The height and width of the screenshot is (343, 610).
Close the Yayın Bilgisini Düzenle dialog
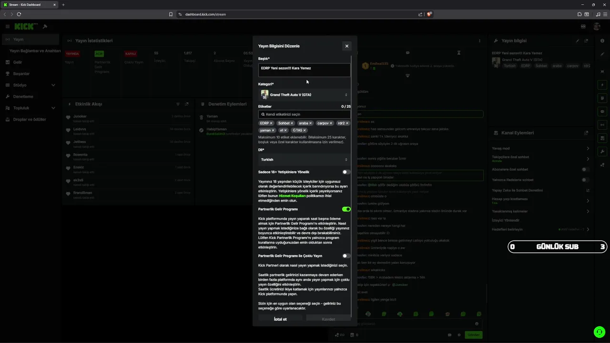pyautogui.click(x=346, y=46)
